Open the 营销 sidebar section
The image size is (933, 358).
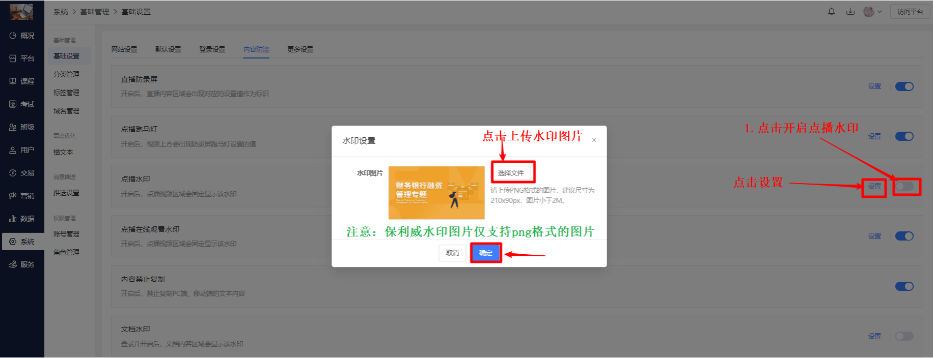22,196
